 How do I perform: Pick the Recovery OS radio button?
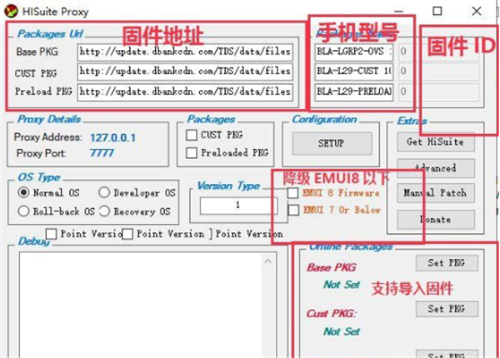pos(105,211)
